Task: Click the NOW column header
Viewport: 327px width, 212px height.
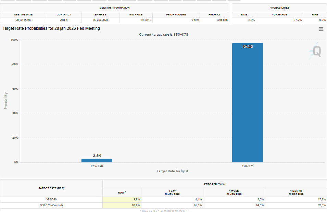Action: click(122, 192)
